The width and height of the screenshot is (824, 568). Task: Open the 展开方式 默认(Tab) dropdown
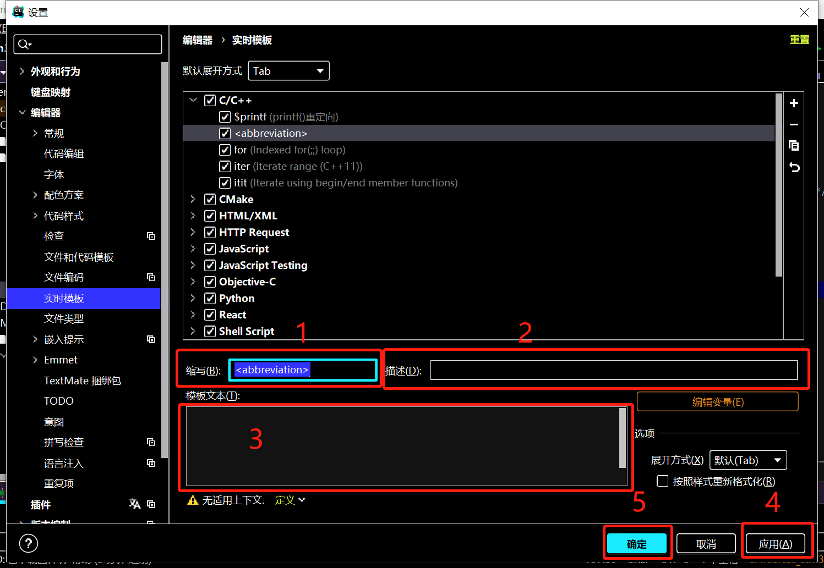click(x=748, y=460)
